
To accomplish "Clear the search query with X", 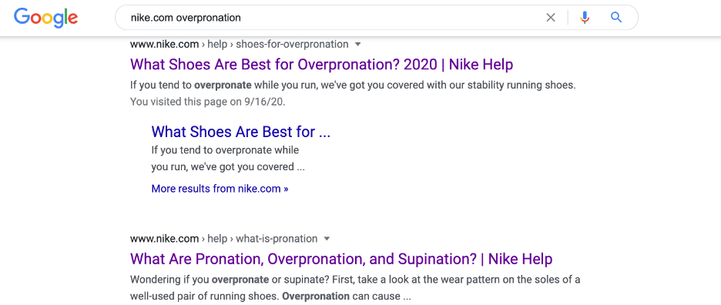I will [551, 18].
